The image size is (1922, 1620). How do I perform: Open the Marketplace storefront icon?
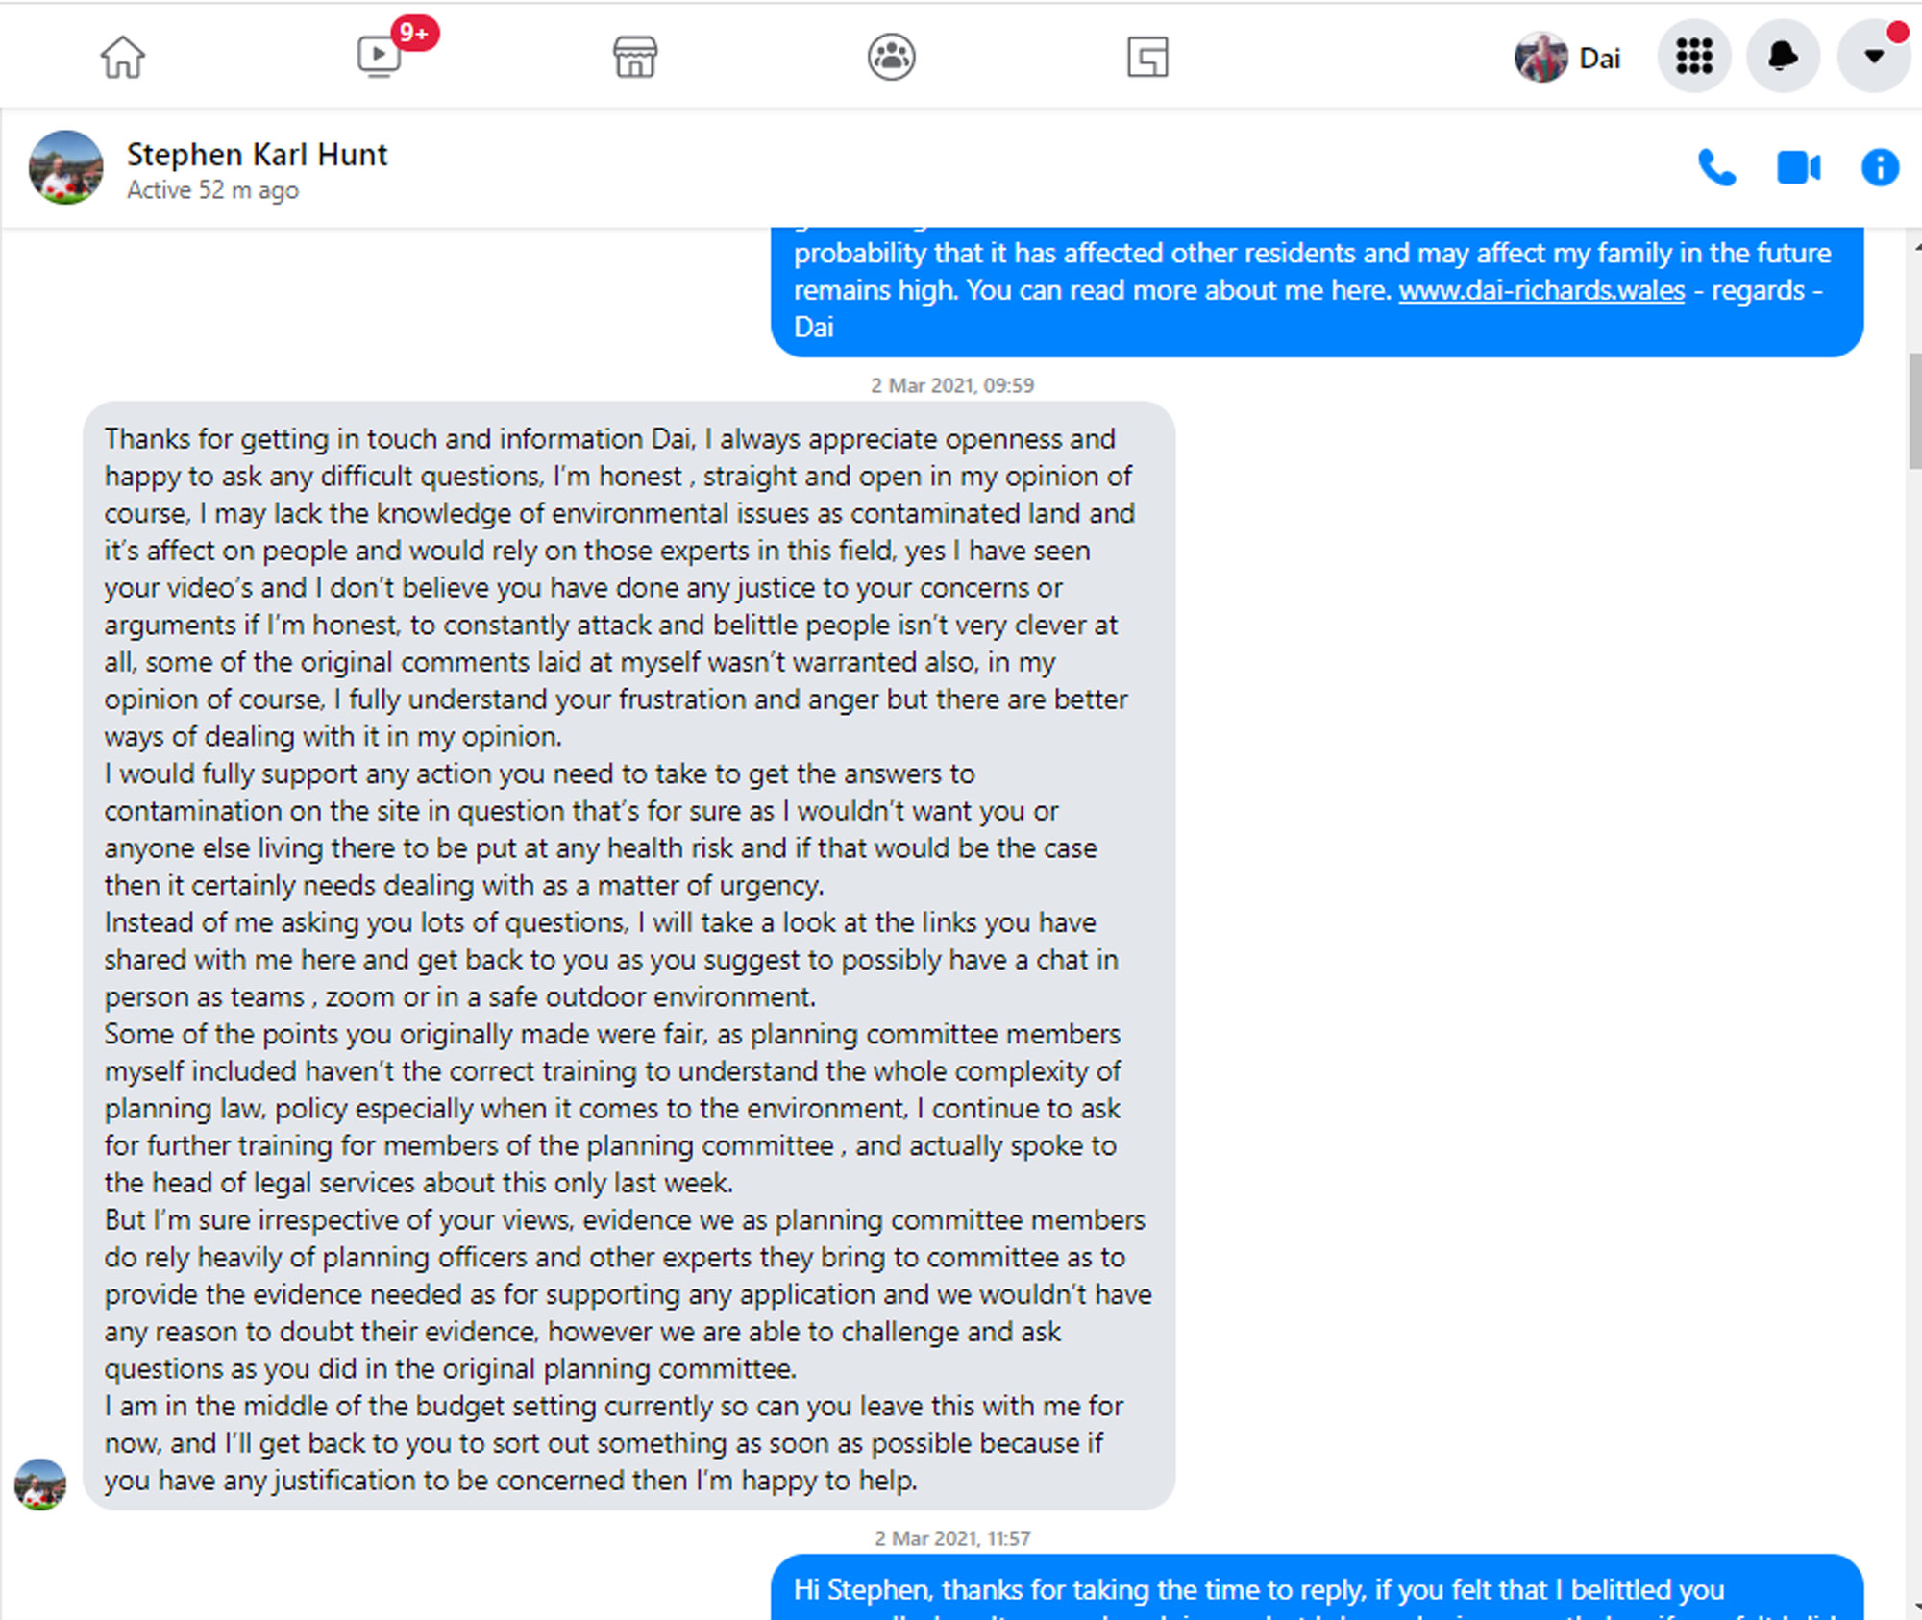[x=635, y=57]
